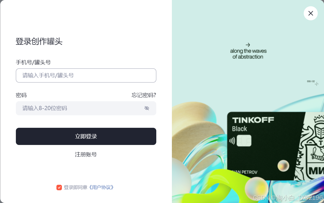This screenshot has height=203, width=324.
Task: Close the login dialog with the X icon
Action: (x=310, y=13)
